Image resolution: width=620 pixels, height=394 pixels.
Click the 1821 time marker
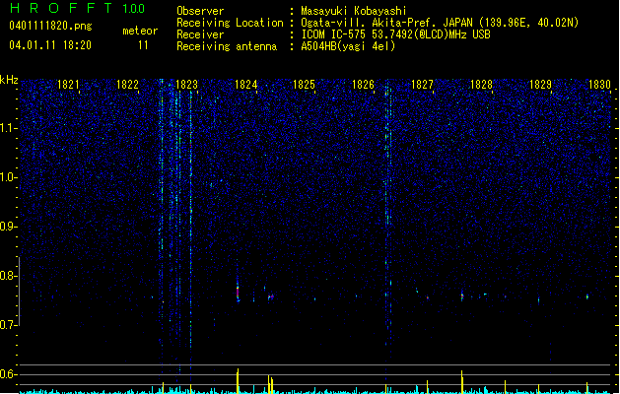(x=68, y=85)
